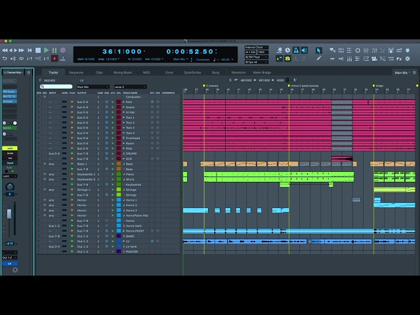Click the Stop transport button

click(x=38, y=50)
